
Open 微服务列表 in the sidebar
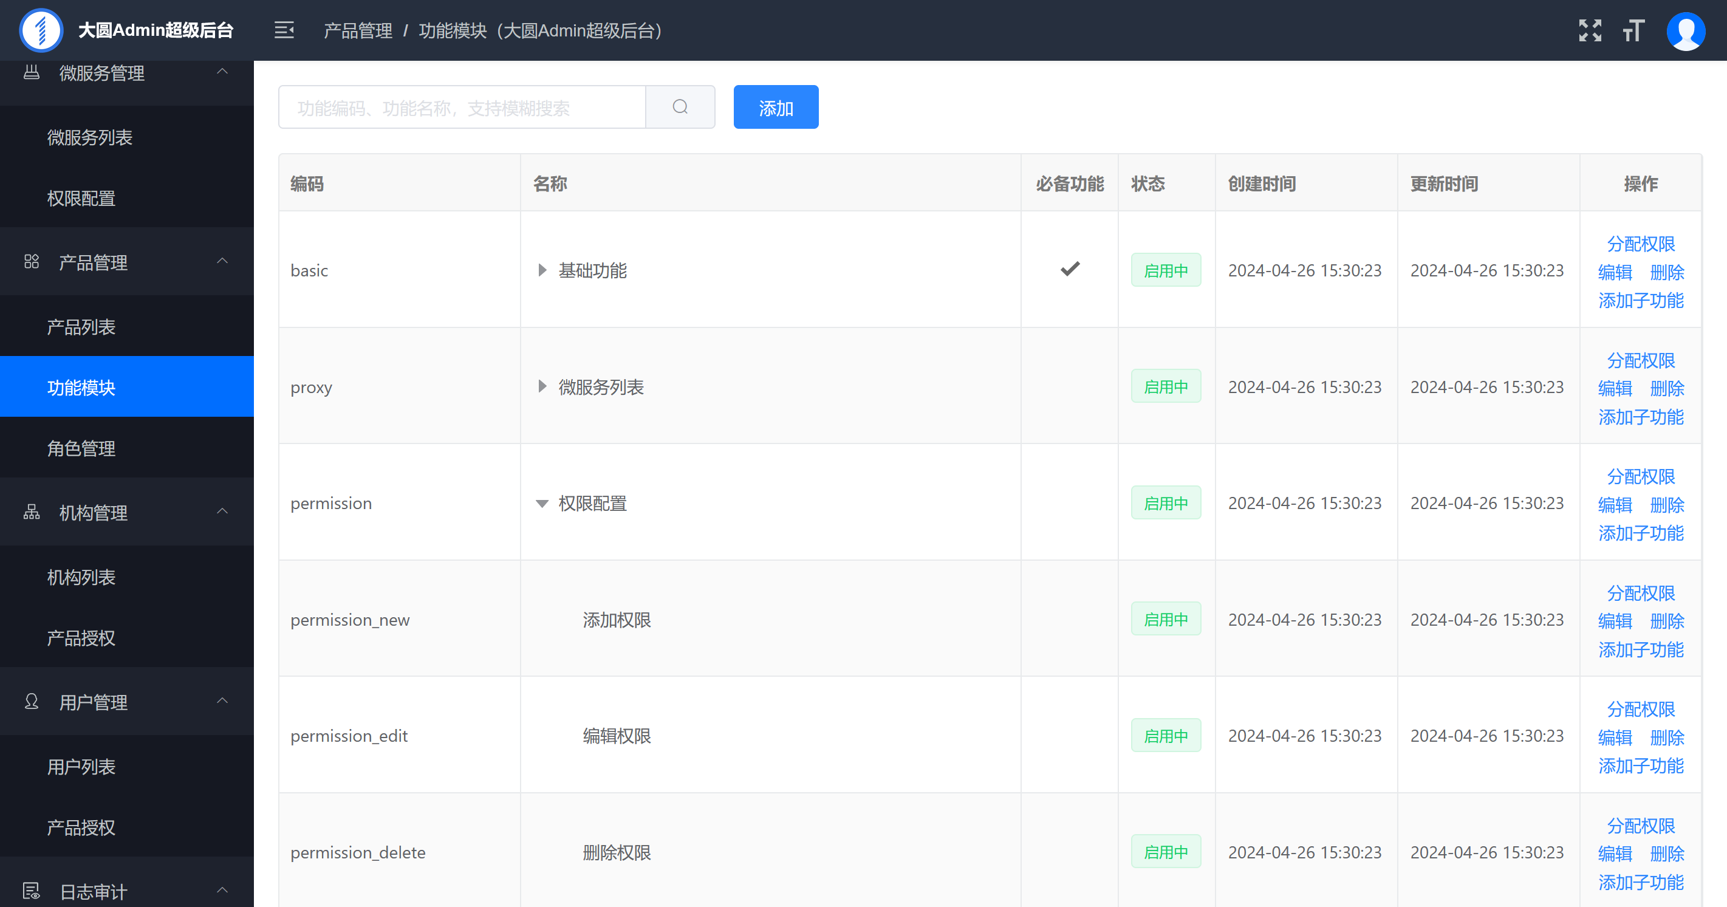127,137
